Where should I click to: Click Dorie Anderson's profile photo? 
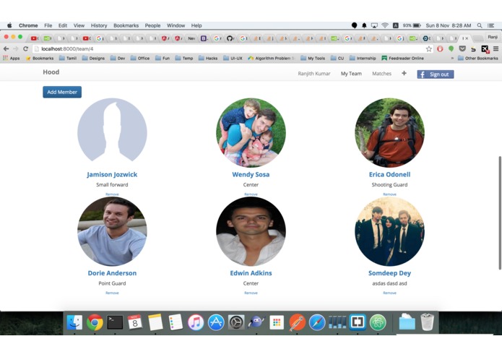coord(112,231)
